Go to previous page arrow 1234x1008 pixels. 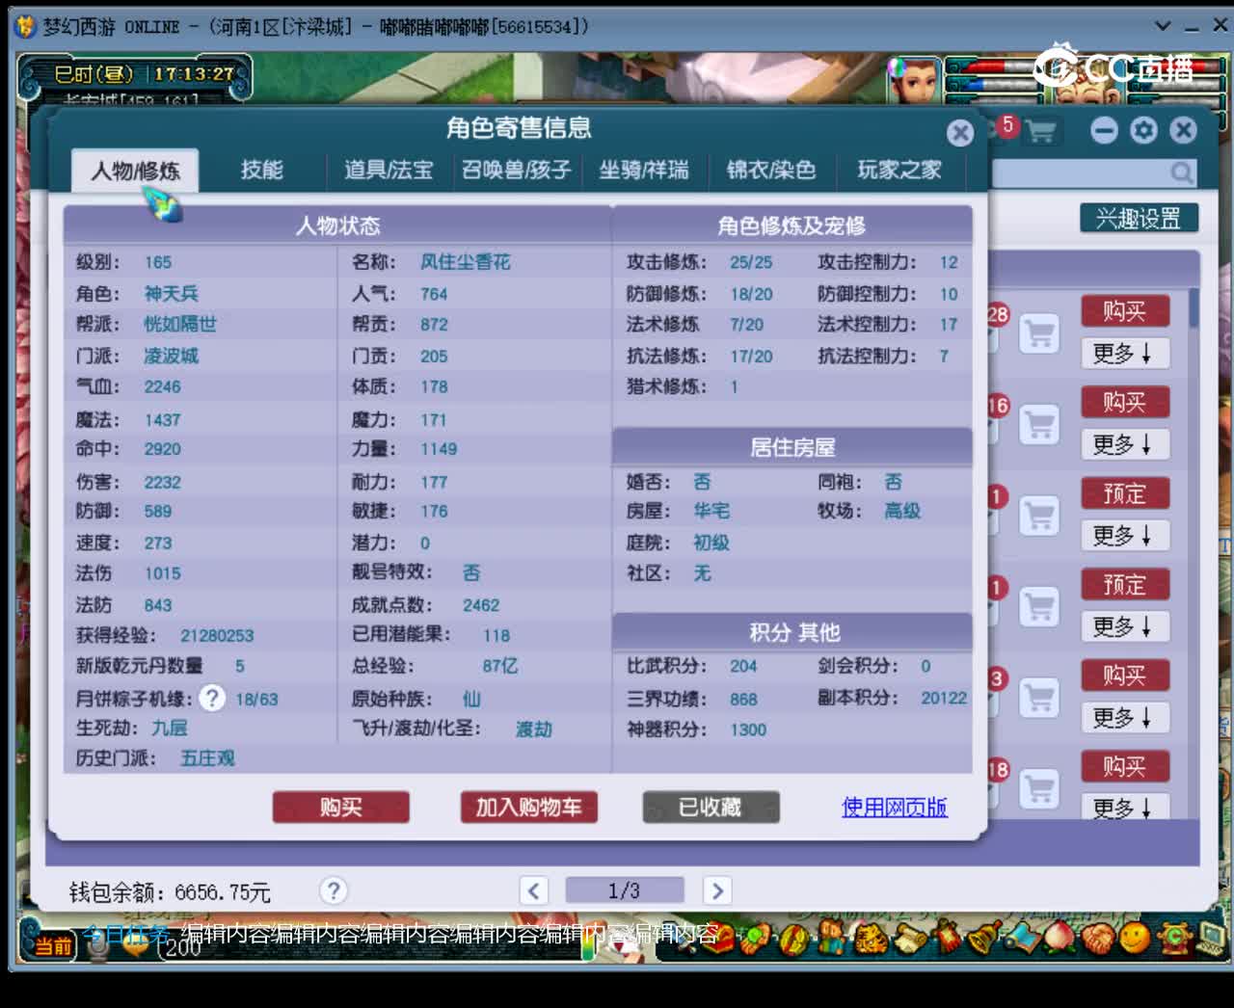(533, 890)
